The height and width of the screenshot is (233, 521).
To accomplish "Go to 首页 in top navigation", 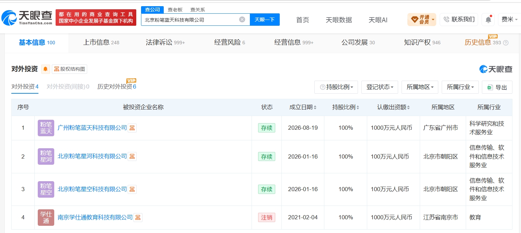I will [x=302, y=20].
